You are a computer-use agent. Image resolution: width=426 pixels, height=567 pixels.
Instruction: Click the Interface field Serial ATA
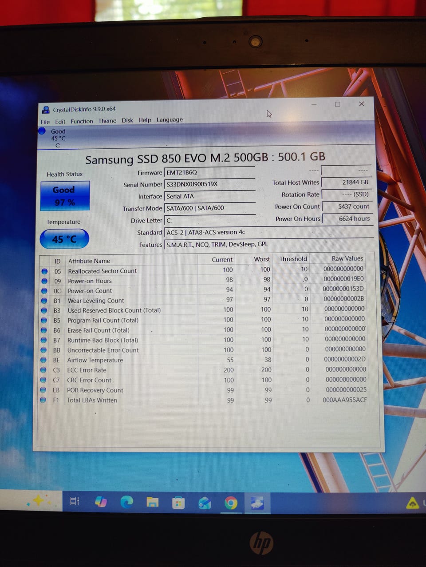tap(209, 196)
